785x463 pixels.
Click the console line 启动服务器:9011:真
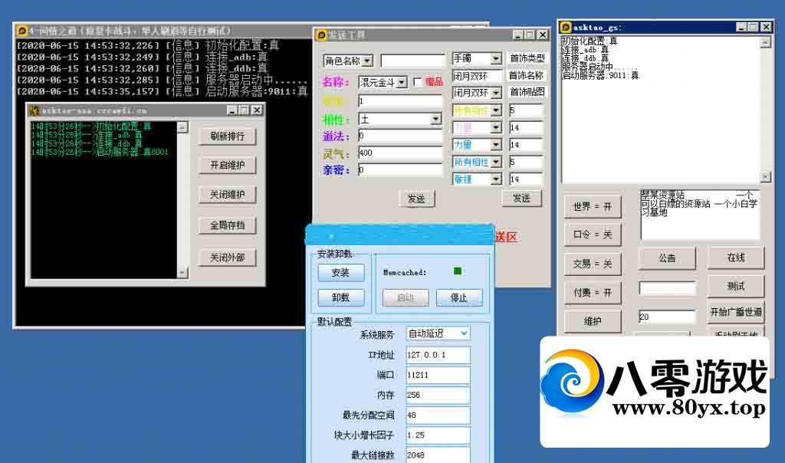coord(256,91)
